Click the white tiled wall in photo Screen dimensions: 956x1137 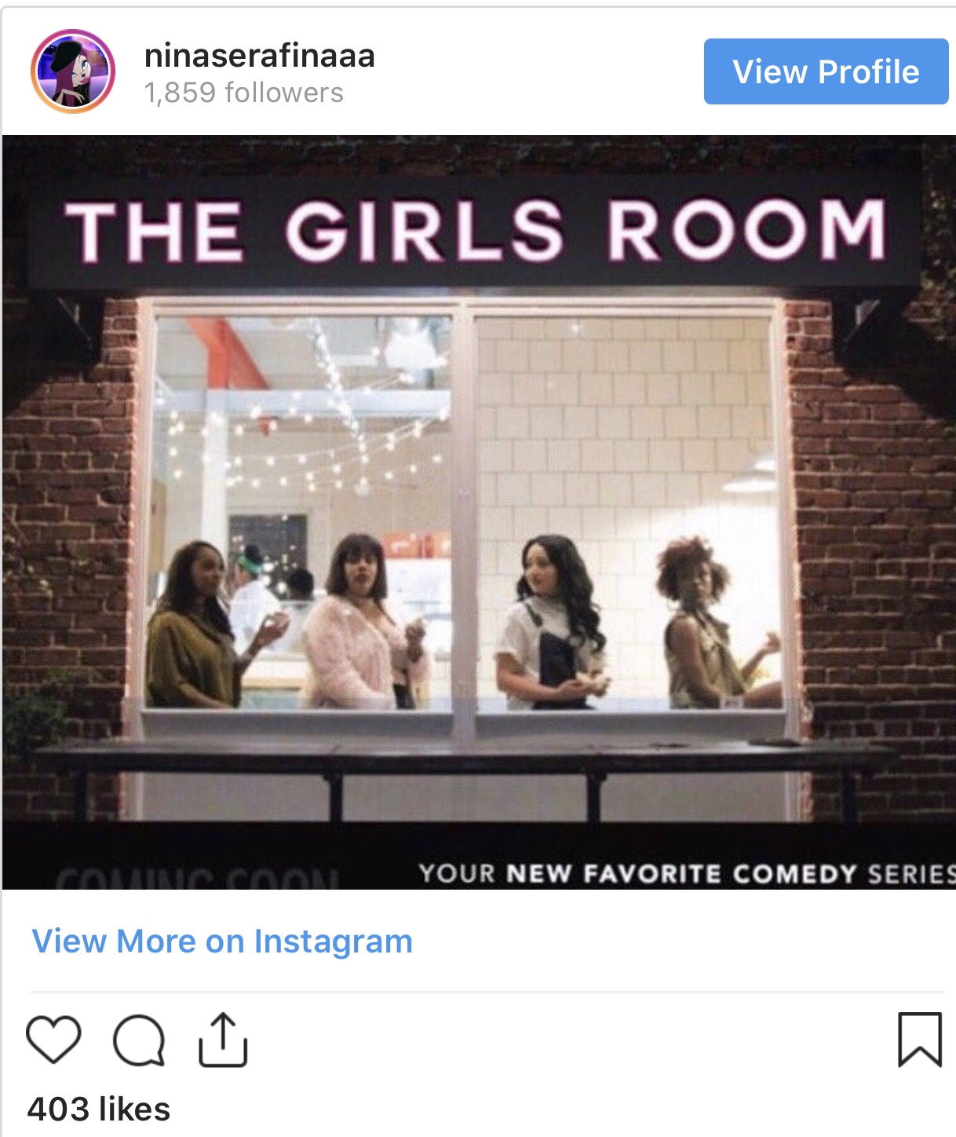pos(625,424)
